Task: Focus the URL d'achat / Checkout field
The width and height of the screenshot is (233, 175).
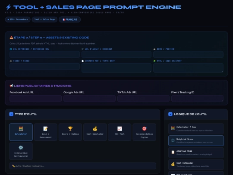Action: coord(116,54)
